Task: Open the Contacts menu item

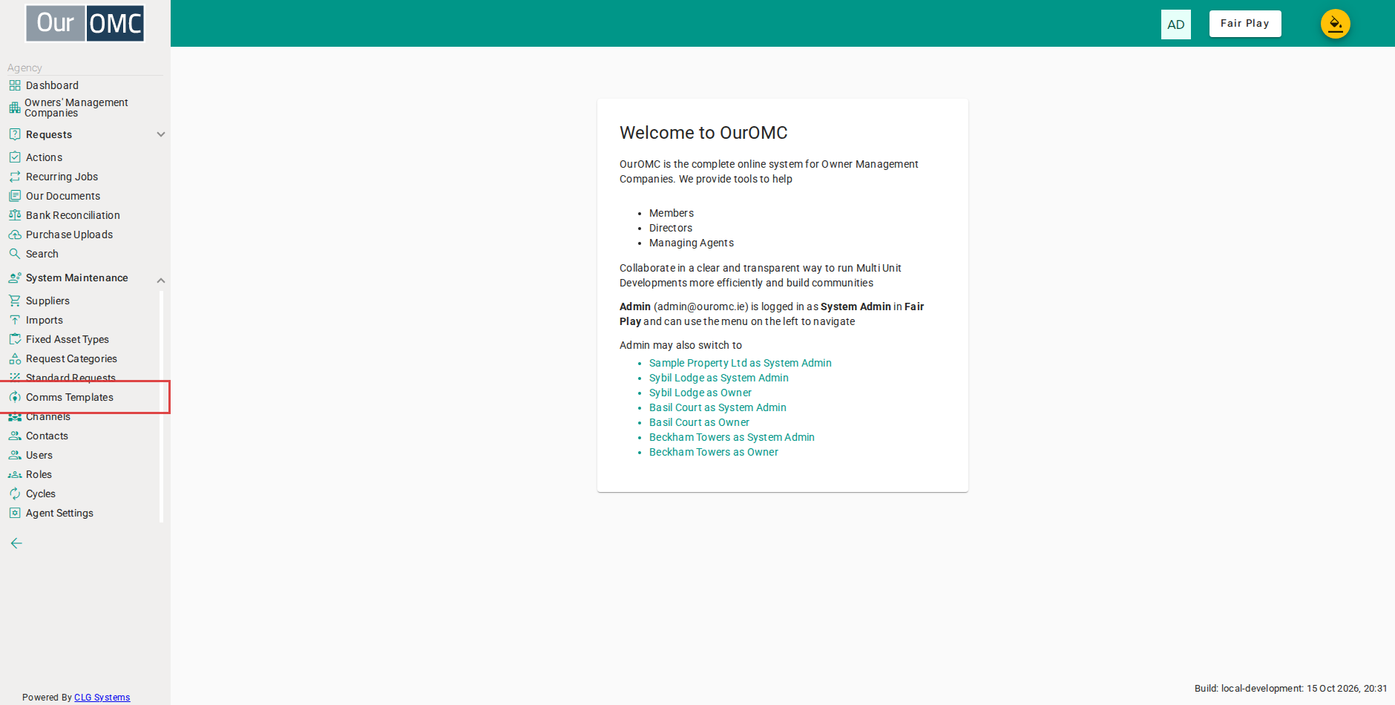Action: click(47, 436)
